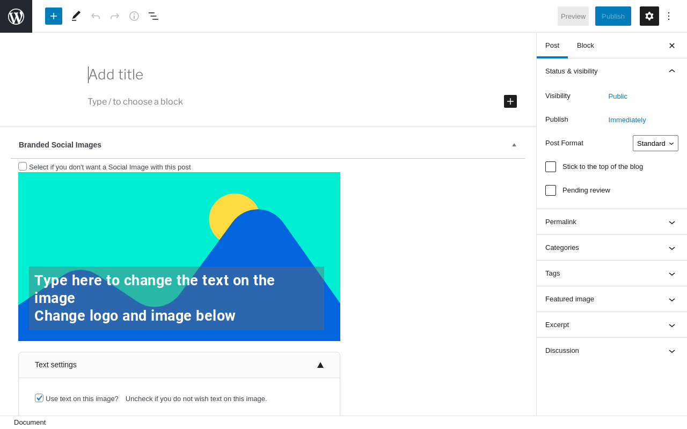Open the content details info icon

tap(134, 16)
